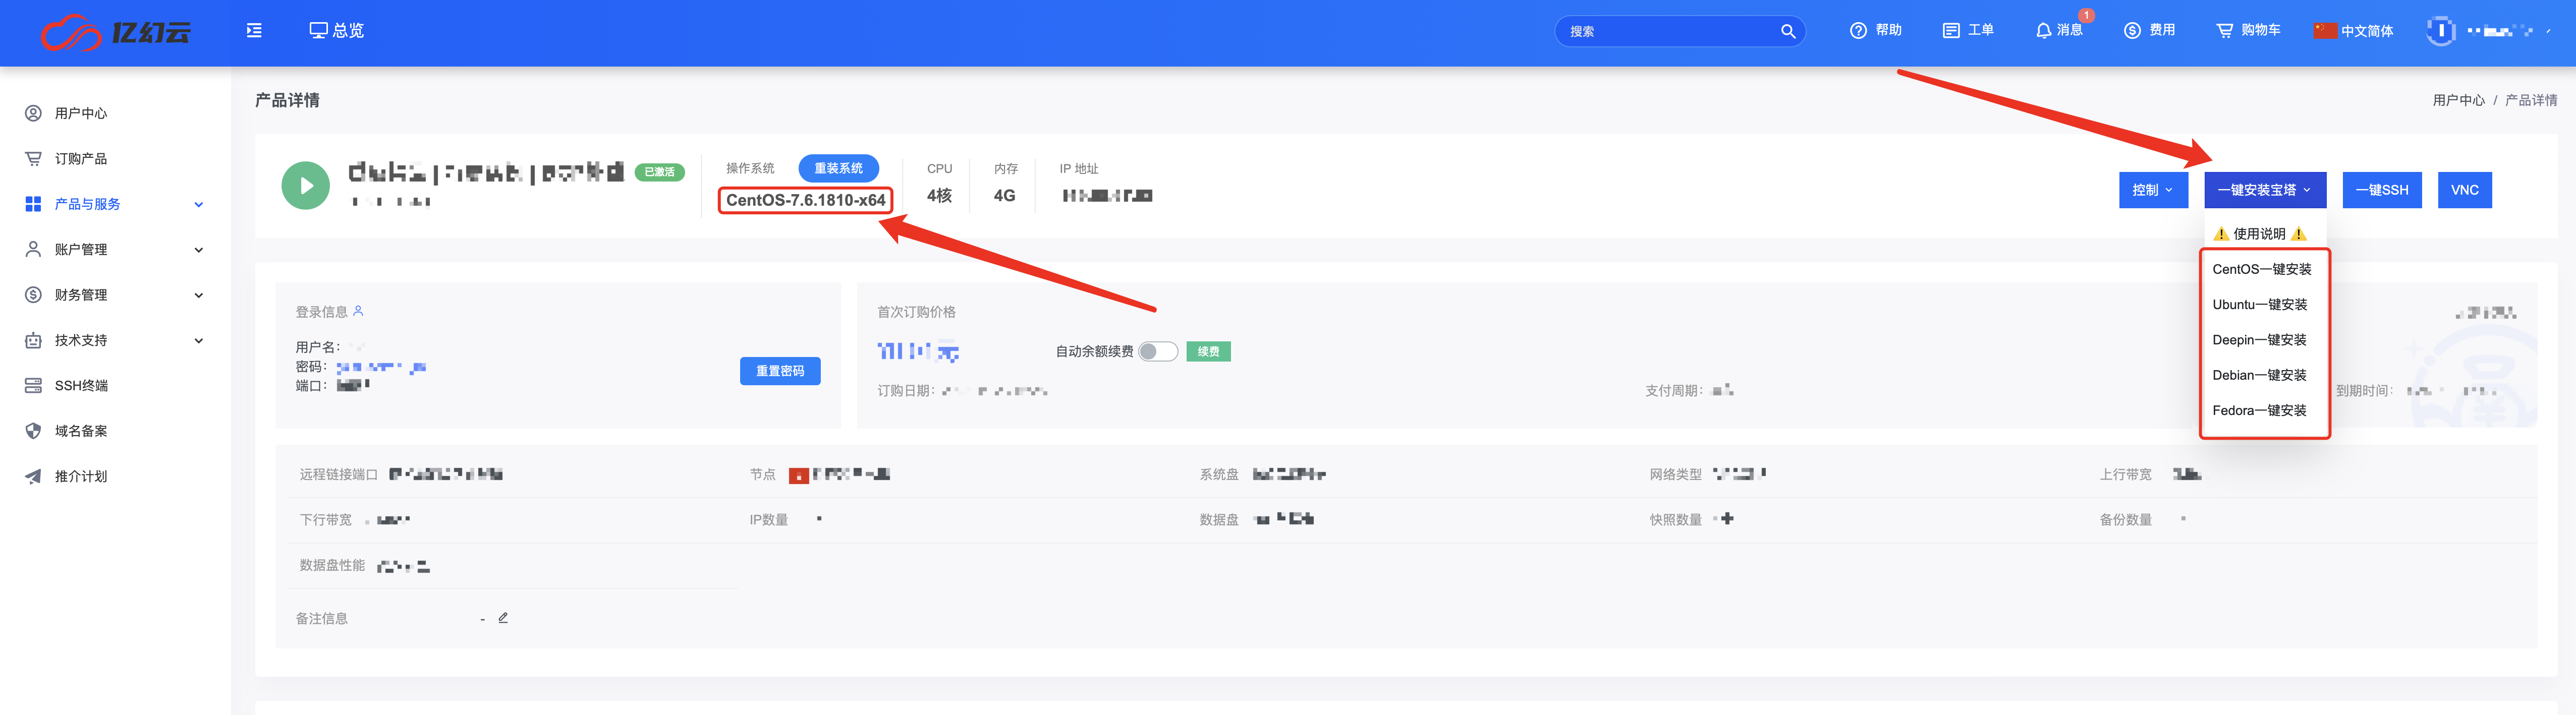
Task: Click the green play status icon
Action: click(305, 185)
